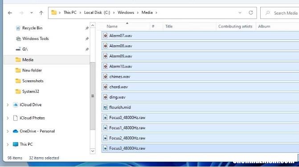This screenshot has width=299, height=167.
Task: Select the Focus0_48000Hz.raw file
Action: (x=200, y=118)
